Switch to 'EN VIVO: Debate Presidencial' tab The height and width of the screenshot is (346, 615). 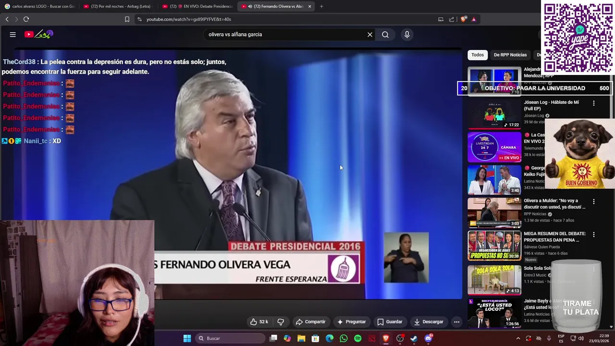[x=197, y=6]
